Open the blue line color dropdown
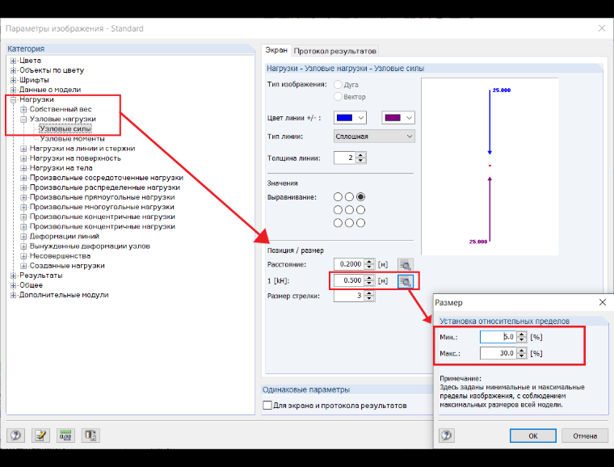 (x=361, y=117)
